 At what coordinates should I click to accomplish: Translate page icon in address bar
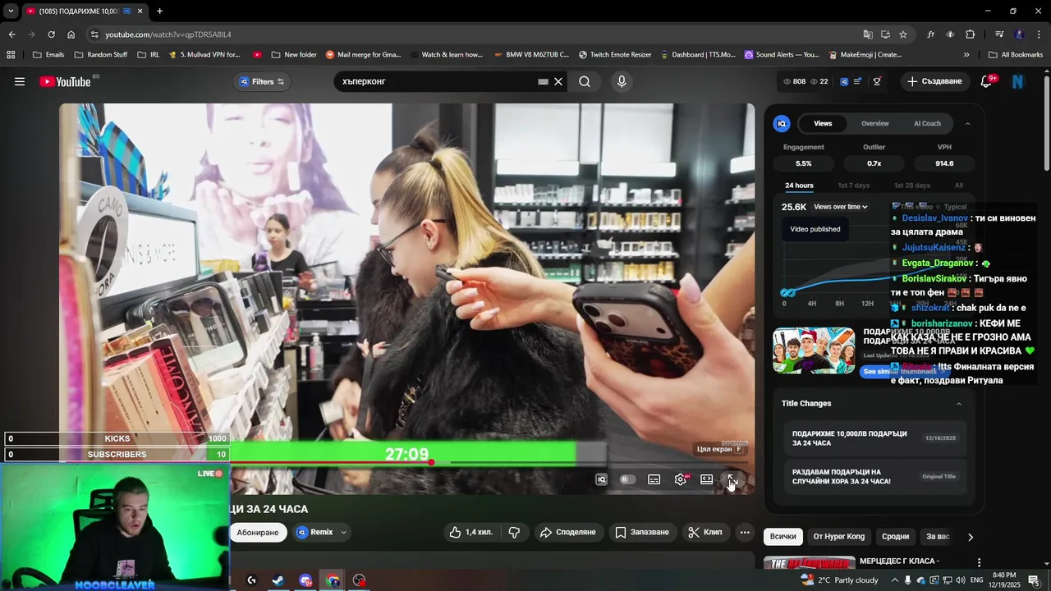pos(868,34)
